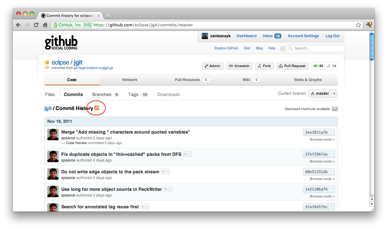Open the git://egit.eclipse.org/jgit.git mirror link
This screenshot has height=229, width=387.
pos(93,68)
